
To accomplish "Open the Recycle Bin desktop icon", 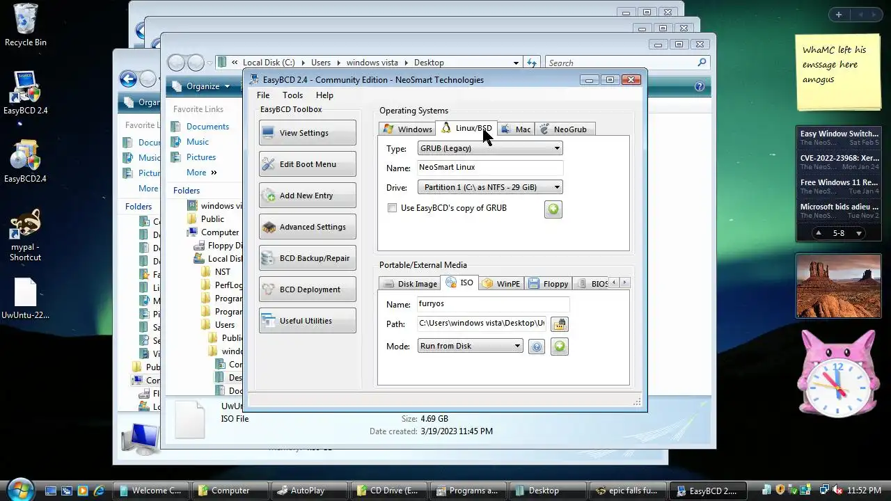I will coord(25,25).
